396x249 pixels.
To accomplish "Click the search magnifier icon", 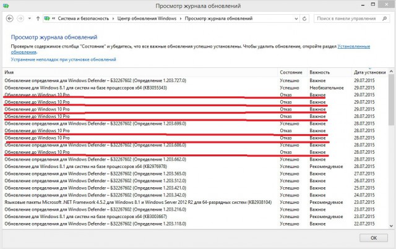I will point(385,19).
